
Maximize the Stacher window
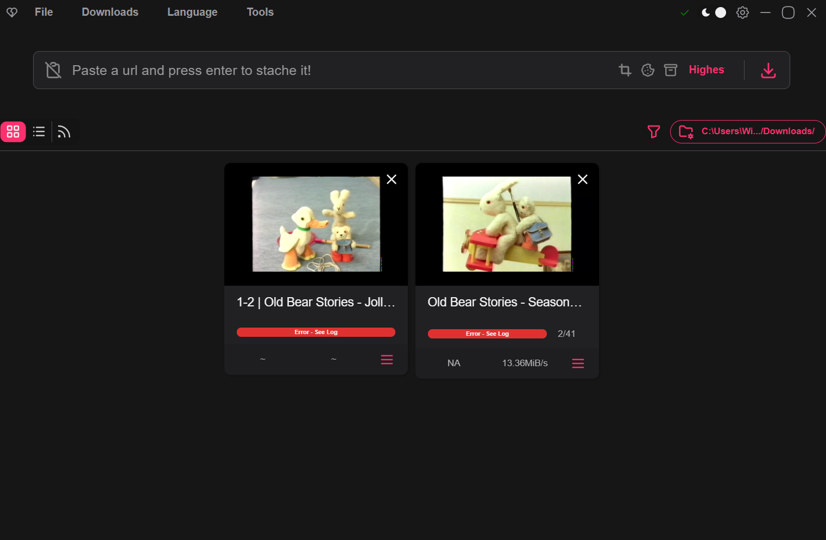[789, 12]
